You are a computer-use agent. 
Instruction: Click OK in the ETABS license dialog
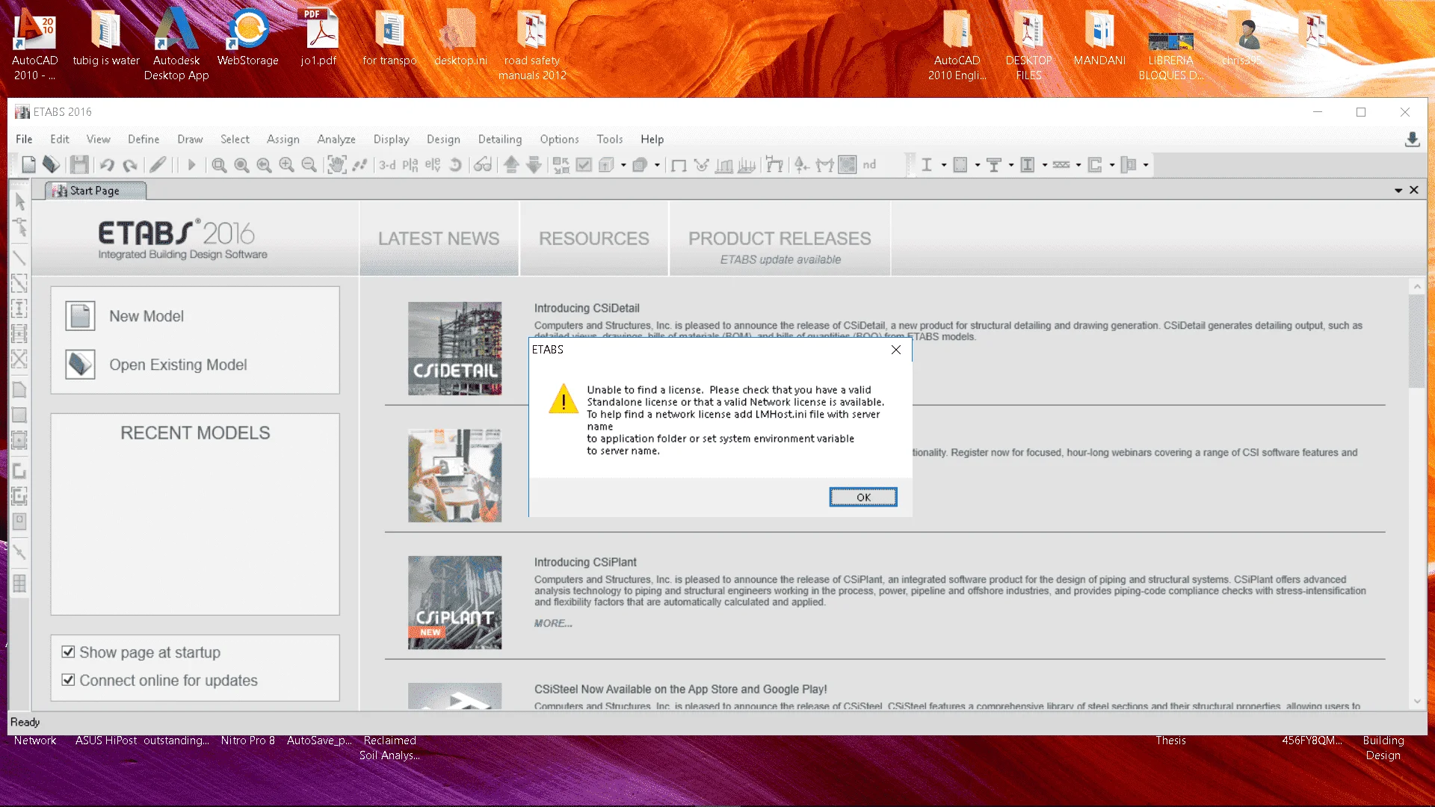(863, 498)
